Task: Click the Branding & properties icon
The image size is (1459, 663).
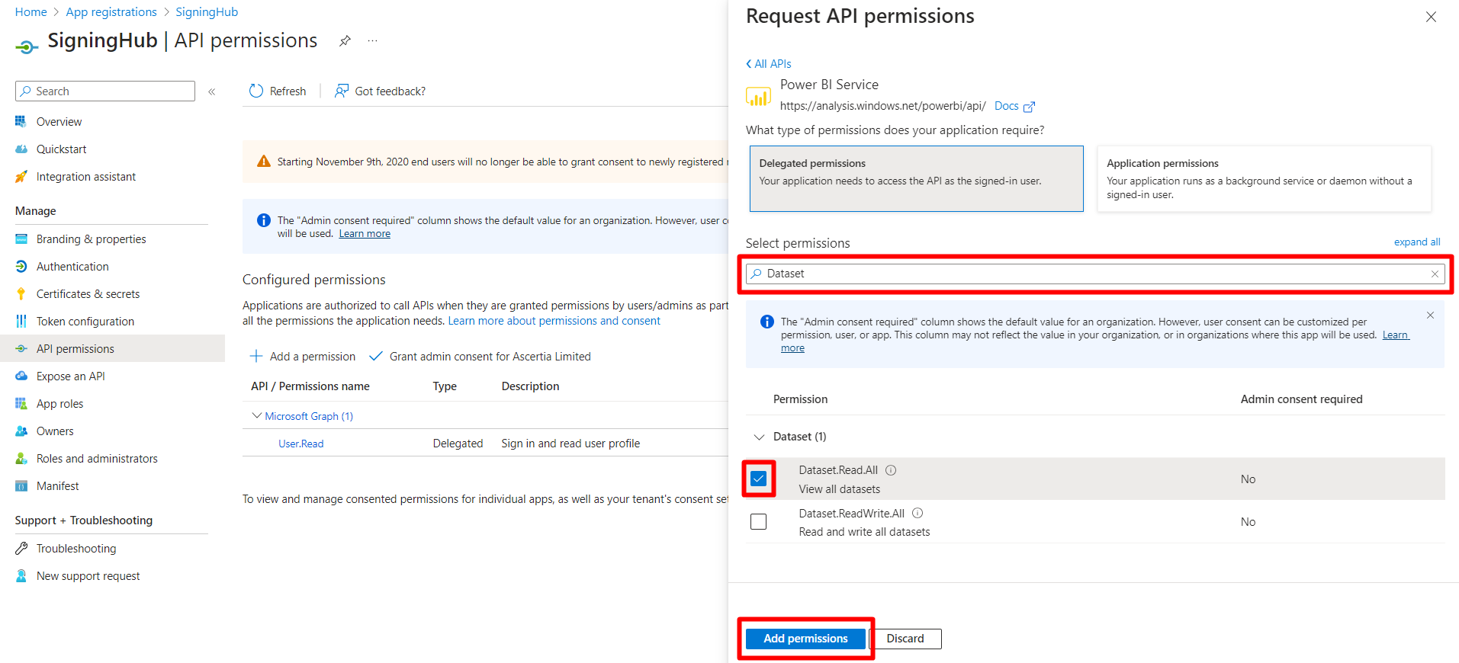Action: pyautogui.click(x=21, y=239)
